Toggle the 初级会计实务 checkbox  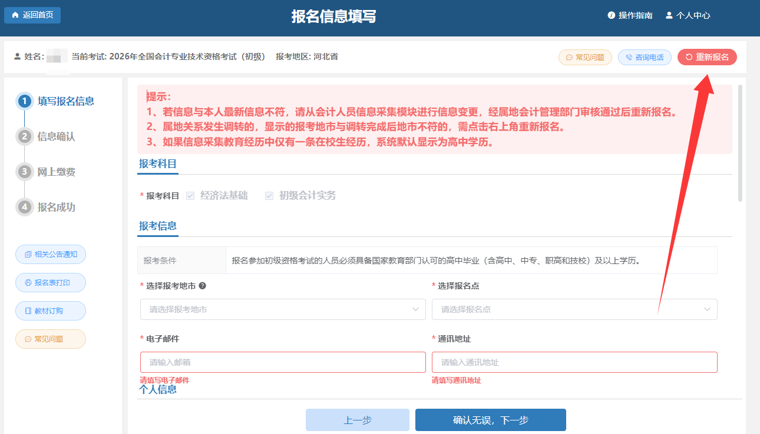[x=269, y=196]
